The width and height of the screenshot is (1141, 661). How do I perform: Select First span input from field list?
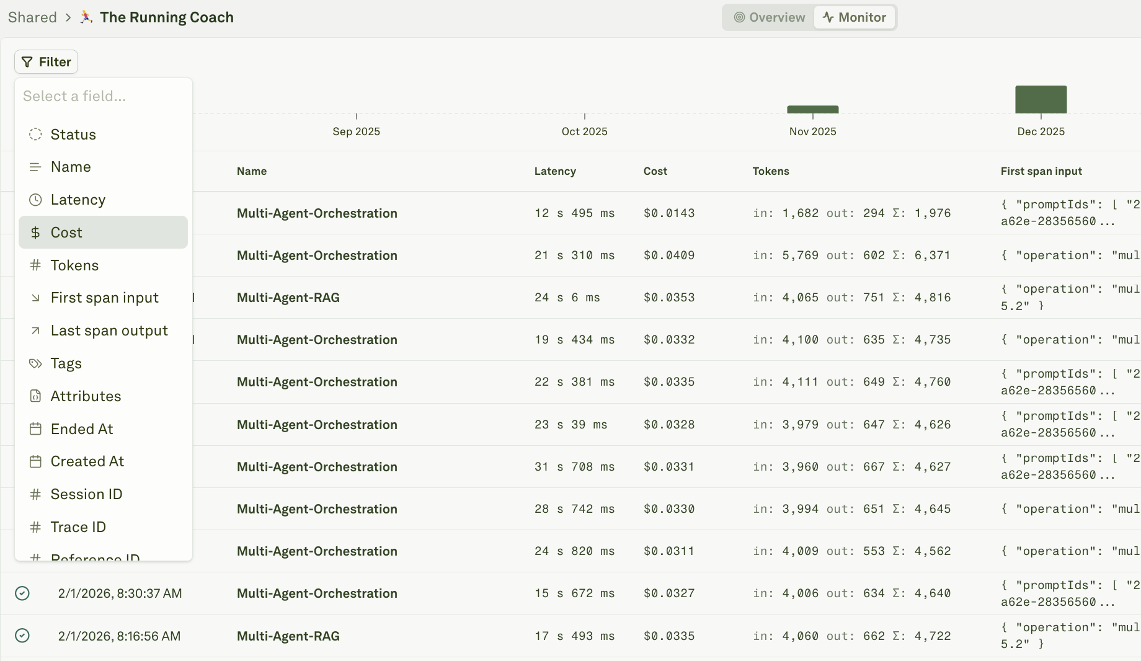pyautogui.click(x=104, y=297)
